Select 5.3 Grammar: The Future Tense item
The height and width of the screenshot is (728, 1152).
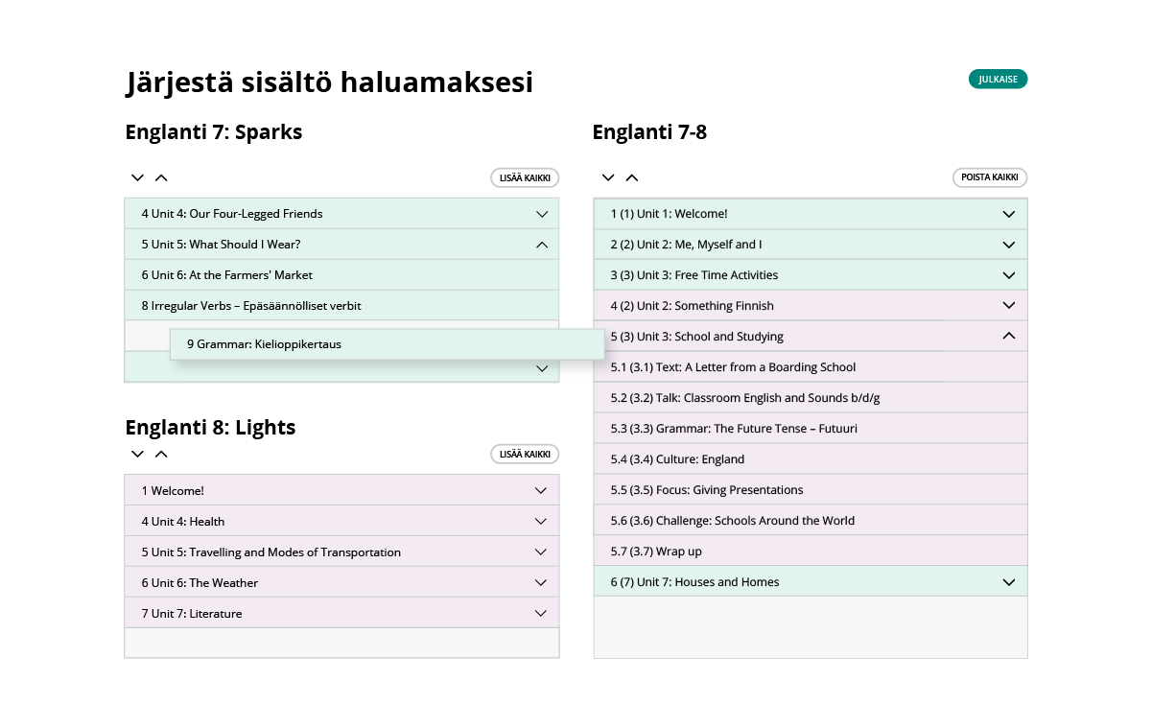(811, 429)
